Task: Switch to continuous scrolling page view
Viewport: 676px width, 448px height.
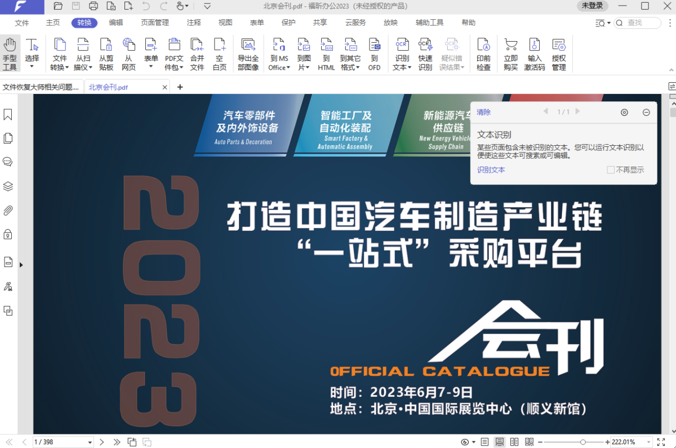Action: coord(499,442)
